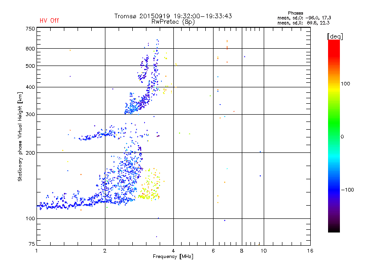The width and height of the screenshot is (365, 273).
Task: Click the Frequency [MHz] axis label
Action: pos(173,257)
